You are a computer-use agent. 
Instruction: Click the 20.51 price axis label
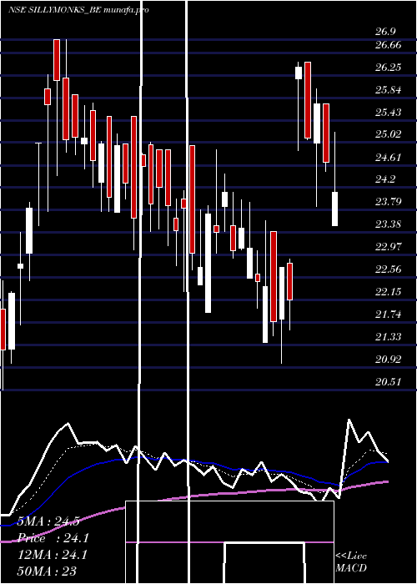point(388,382)
